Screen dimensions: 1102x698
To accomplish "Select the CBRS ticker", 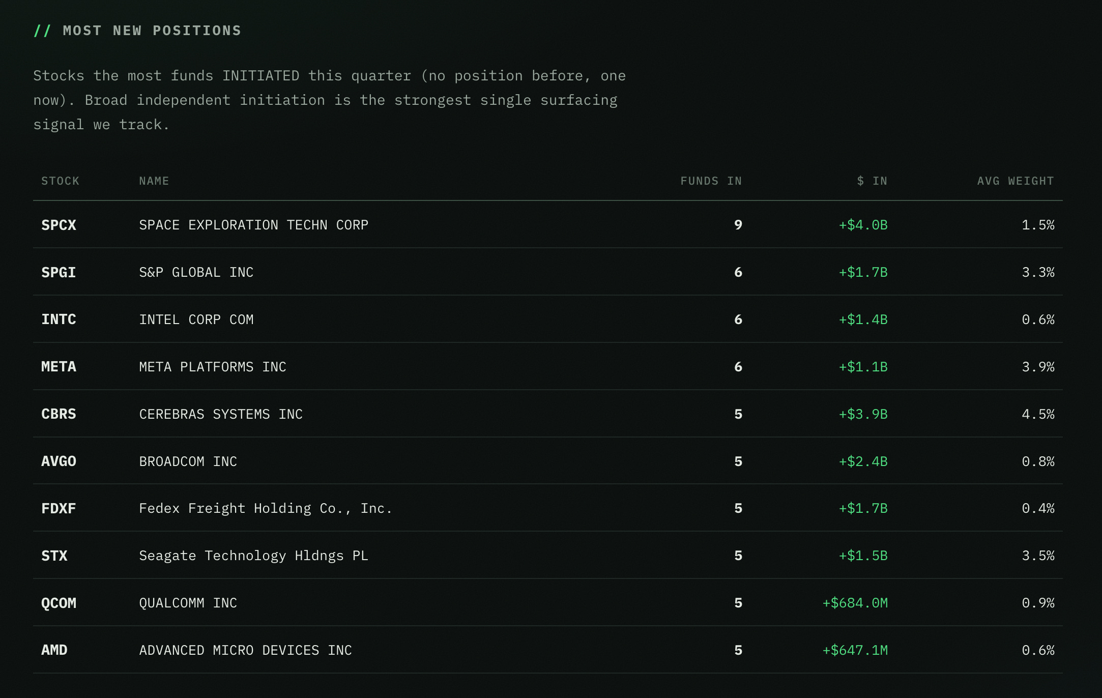I will (x=59, y=414).
